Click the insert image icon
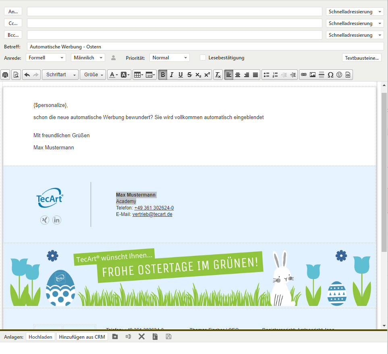Image resolution: width=388 pixels, height=354 pixels. [313, 75]
